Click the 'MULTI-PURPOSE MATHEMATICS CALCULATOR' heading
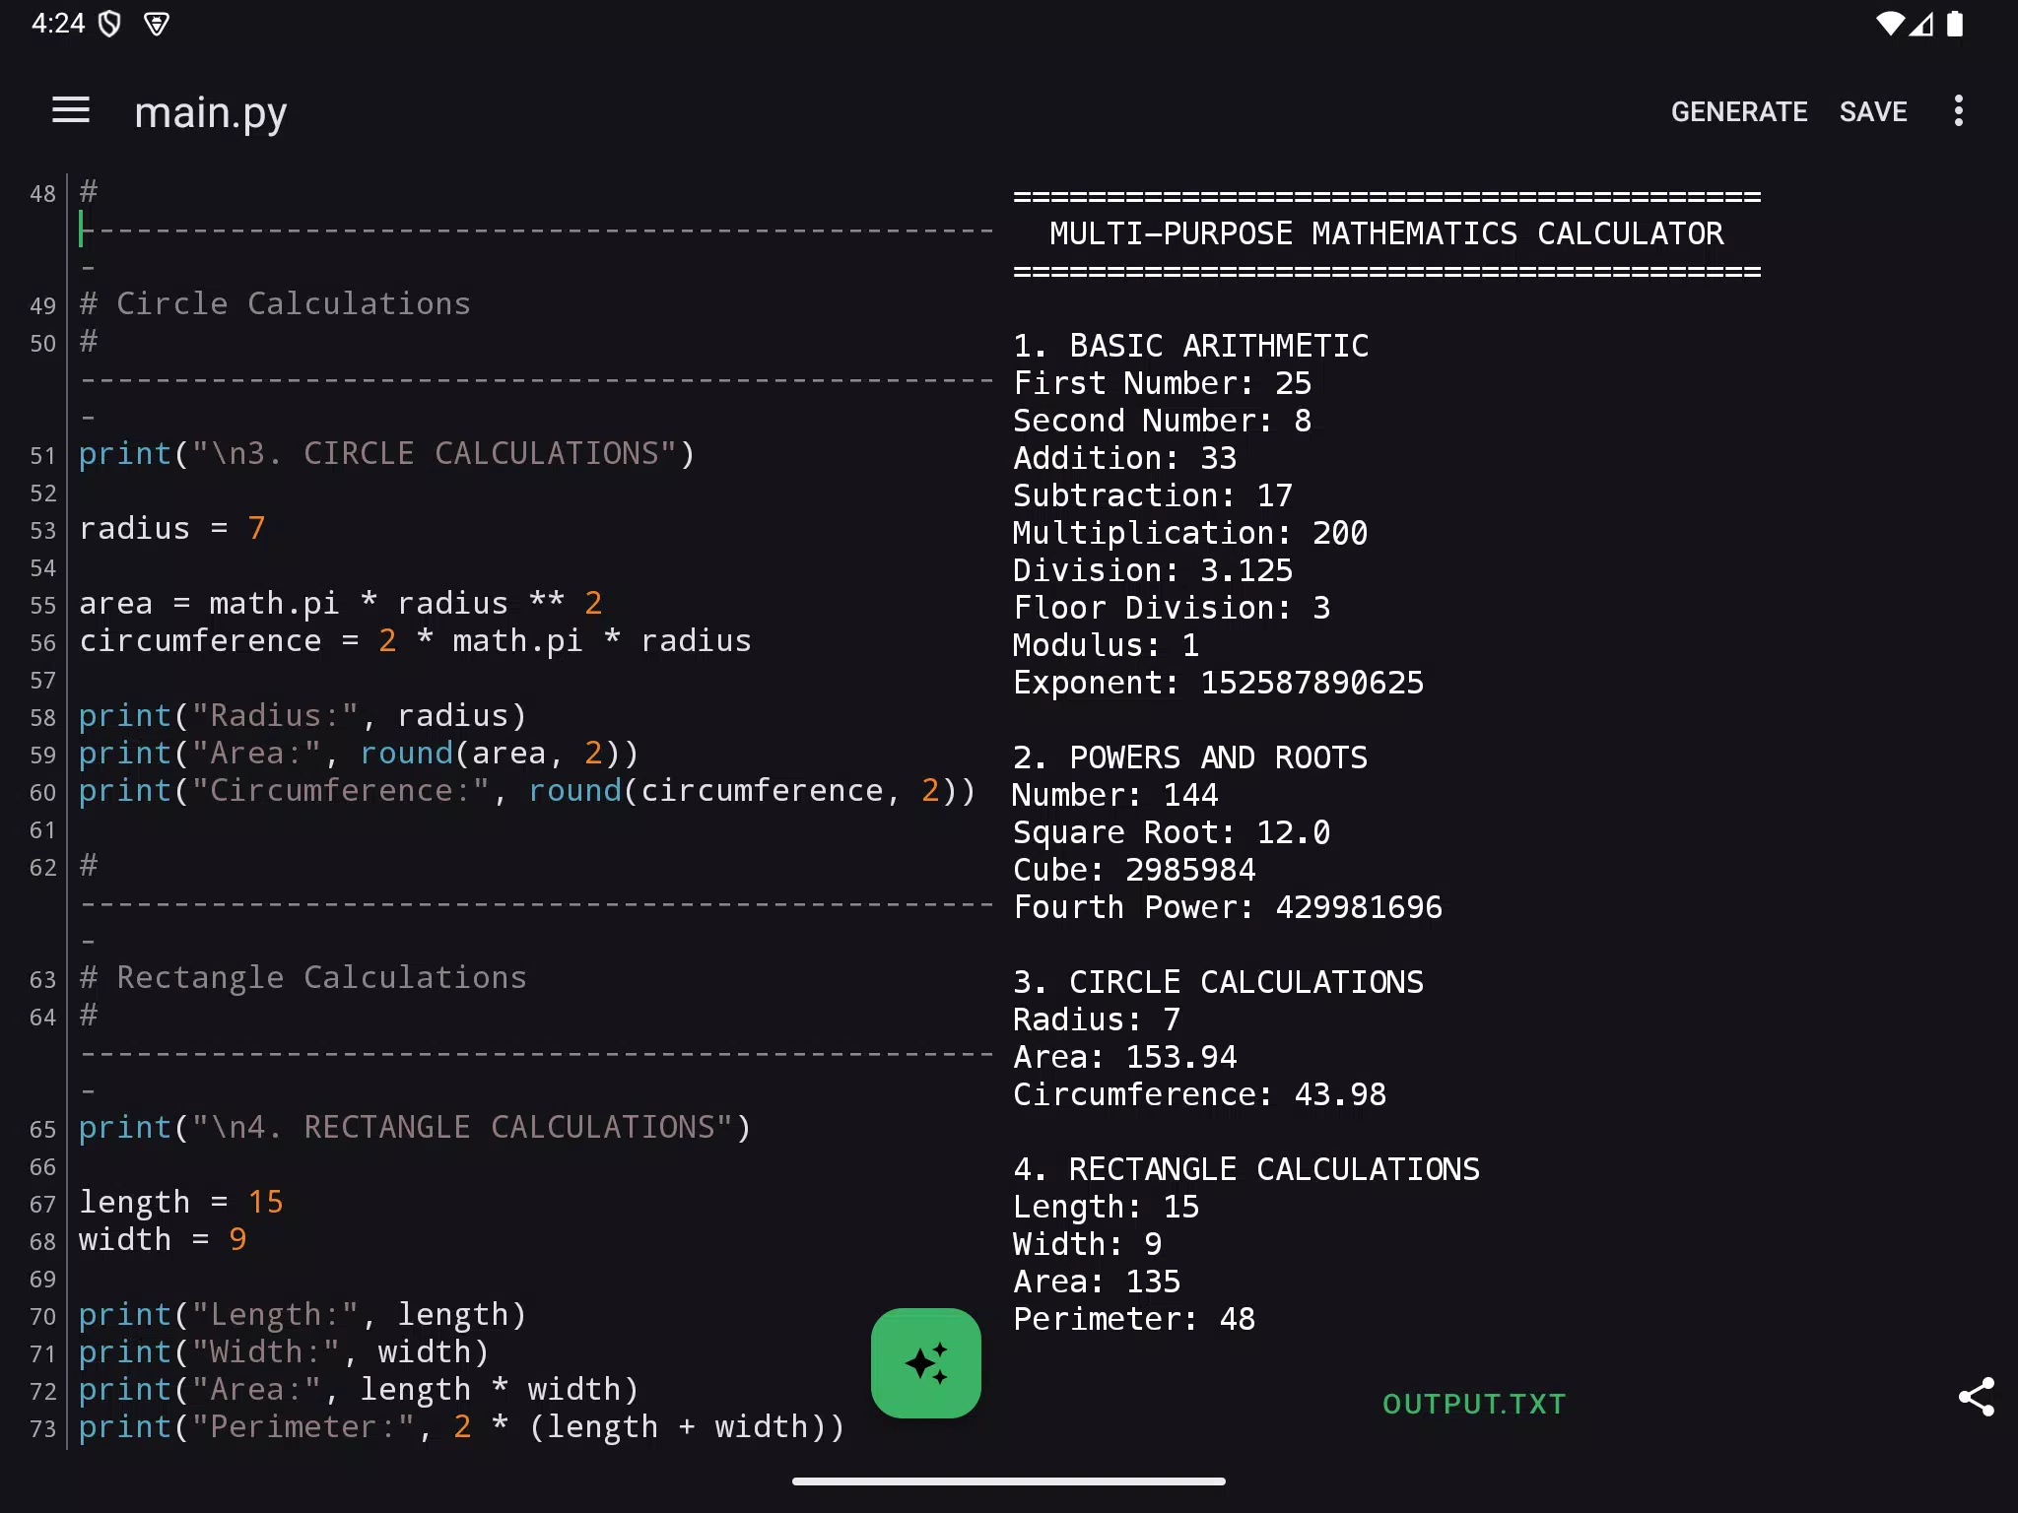 pyautogui.click(x=1386, y=233)
